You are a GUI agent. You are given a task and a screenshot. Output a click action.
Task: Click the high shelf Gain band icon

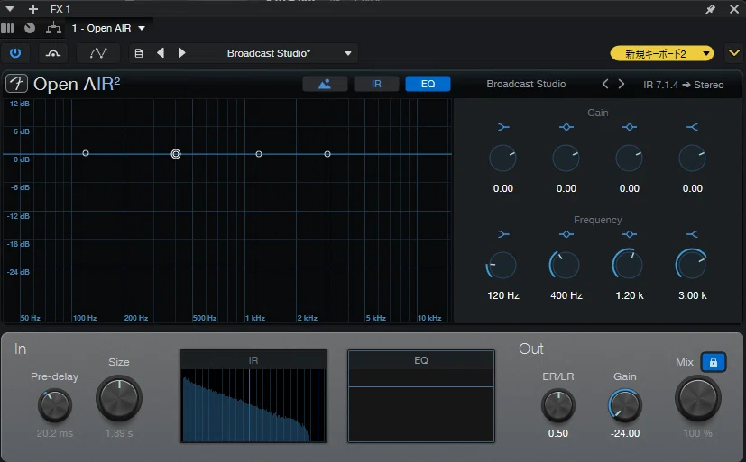[692, 127]
